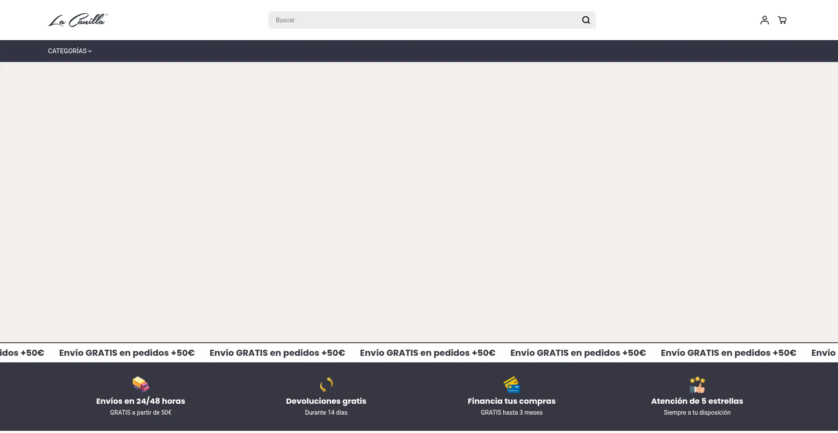Click the search magnifier icon
This screenshot has width=838, height=433.
(x=586, y=20)
